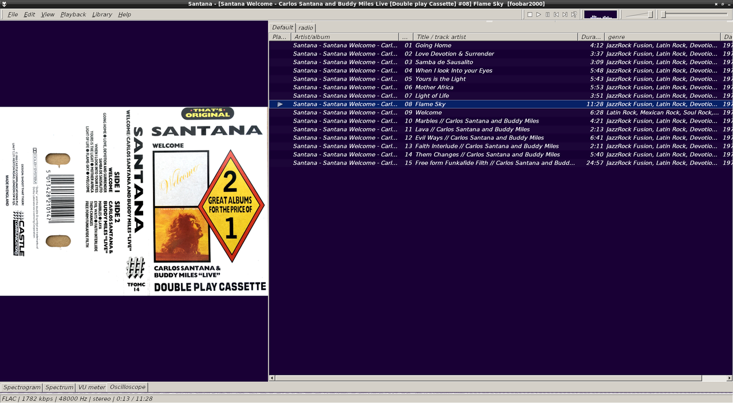This screenshot has width=733, height=403.
Task: Pause the current track
Action: tap(547, 14)
